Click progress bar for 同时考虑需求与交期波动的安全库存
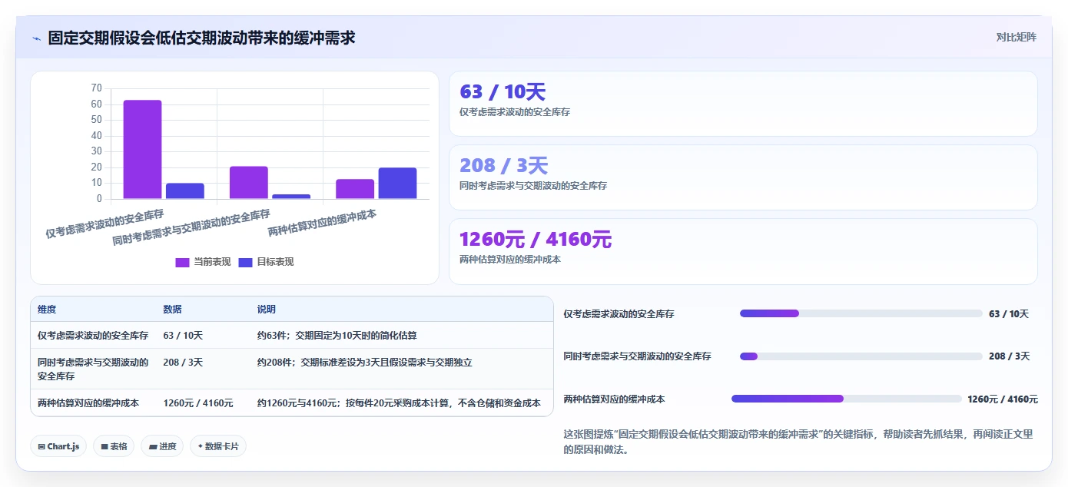This screenshot has height=487, width=1068. (861, 356)
